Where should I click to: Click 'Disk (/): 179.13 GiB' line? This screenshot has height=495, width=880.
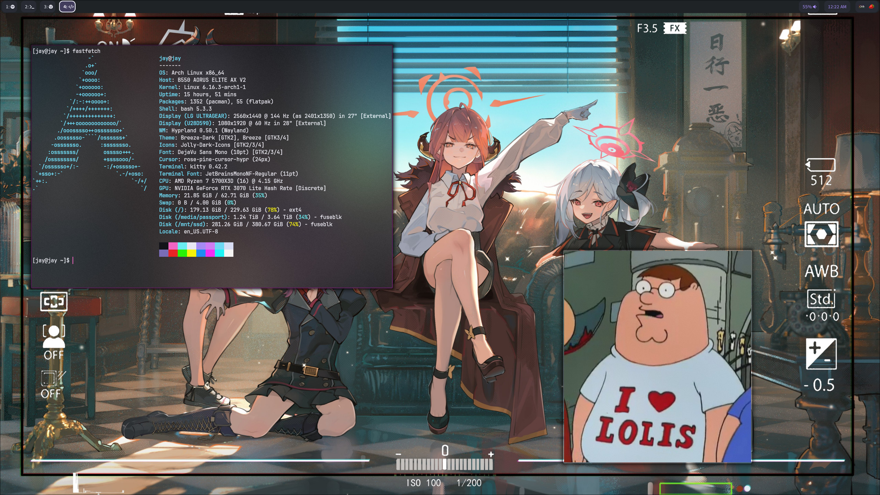point(230,210)
